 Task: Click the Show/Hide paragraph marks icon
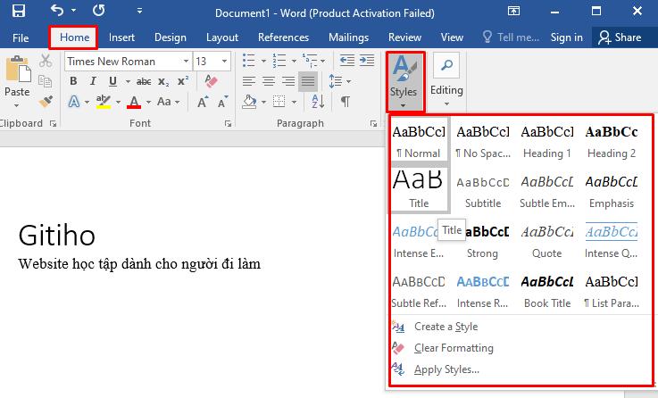click(x=346, y=102)
